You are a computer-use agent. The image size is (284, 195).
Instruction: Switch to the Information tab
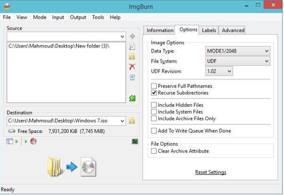point(159,30)
